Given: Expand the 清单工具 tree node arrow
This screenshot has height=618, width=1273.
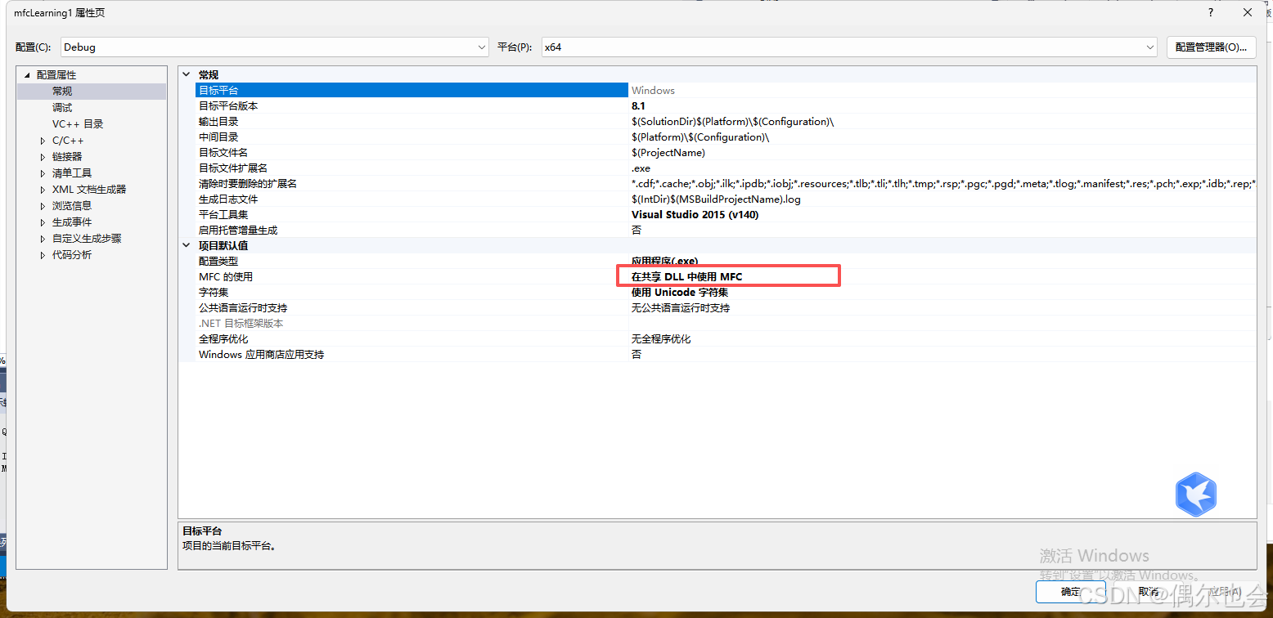Looking at the screenshot, I should coord(43,173).
